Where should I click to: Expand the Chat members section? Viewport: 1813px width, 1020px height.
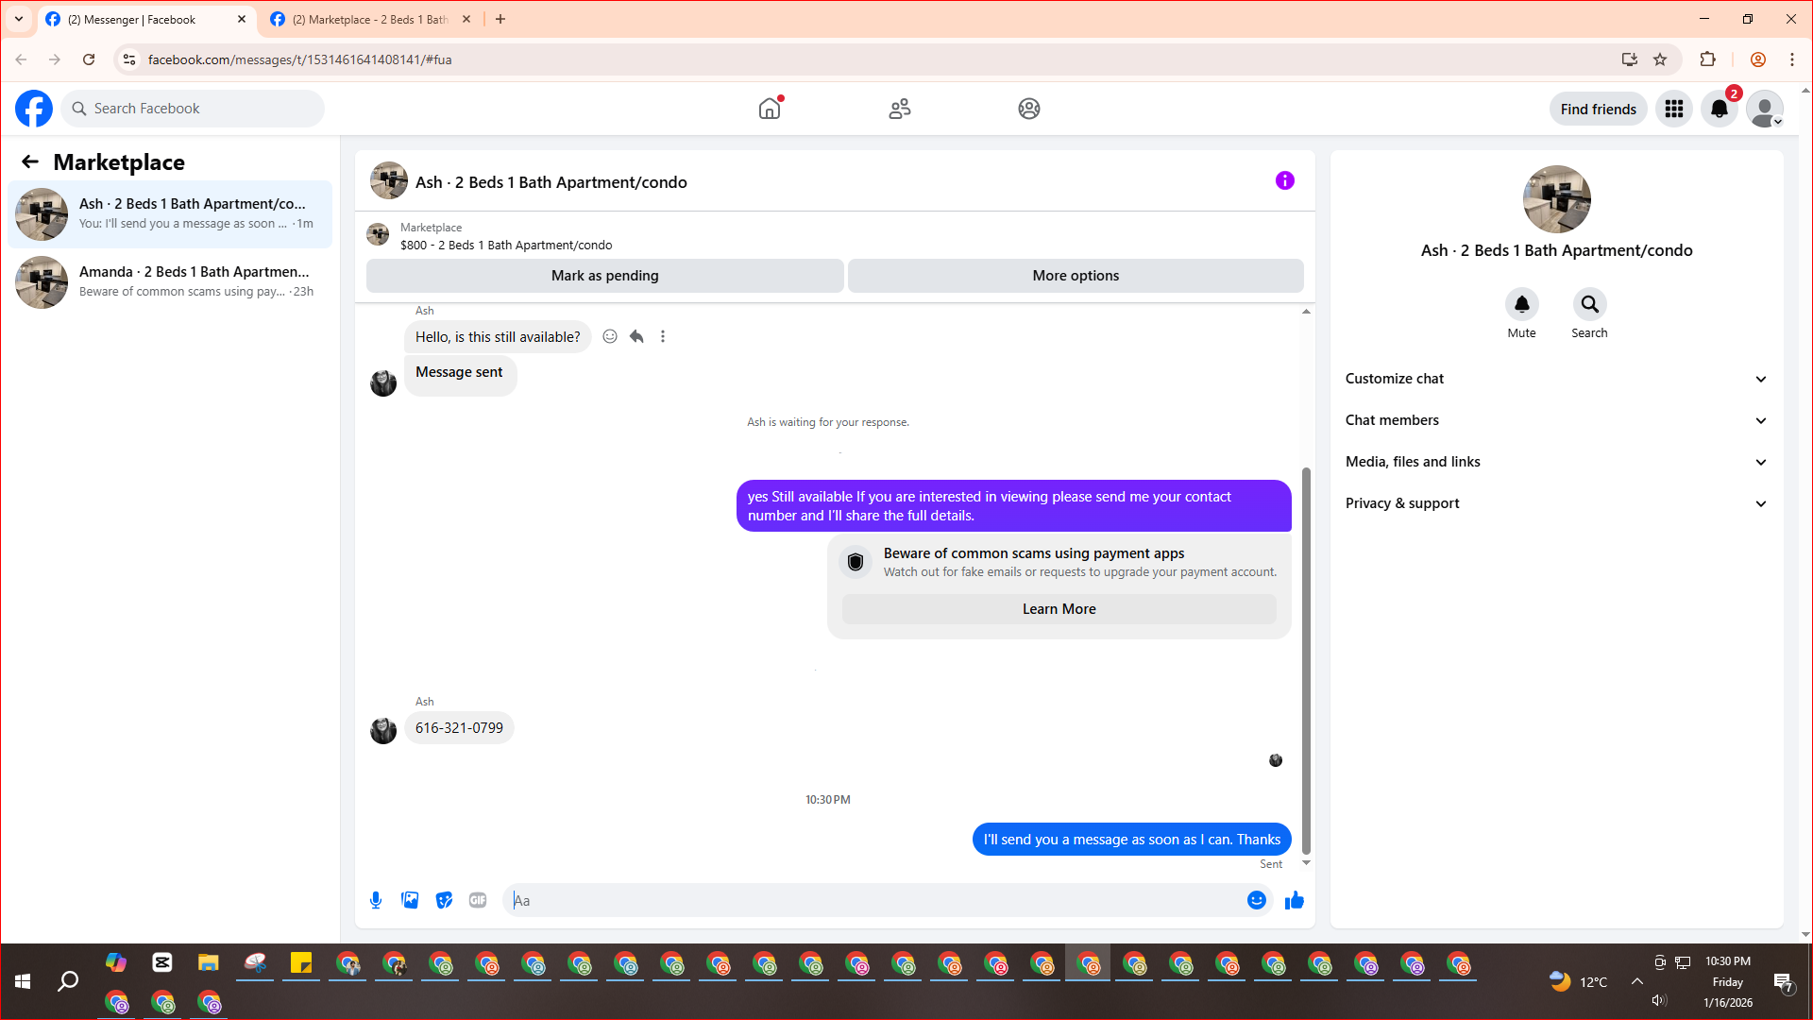(1556, 420)
